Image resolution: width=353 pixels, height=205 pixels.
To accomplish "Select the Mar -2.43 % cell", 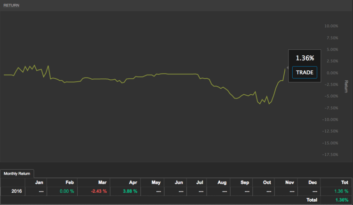I will (94, 191).
